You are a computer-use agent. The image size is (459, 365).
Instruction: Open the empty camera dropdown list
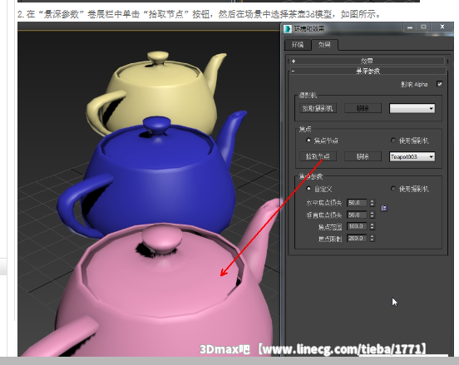(x=412, y=108)
